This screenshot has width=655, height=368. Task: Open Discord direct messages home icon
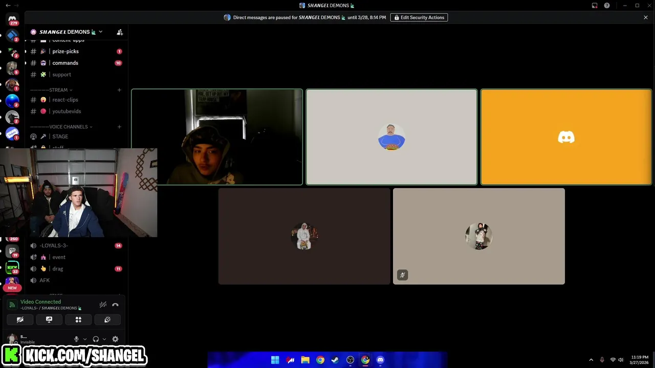point(12,19)
